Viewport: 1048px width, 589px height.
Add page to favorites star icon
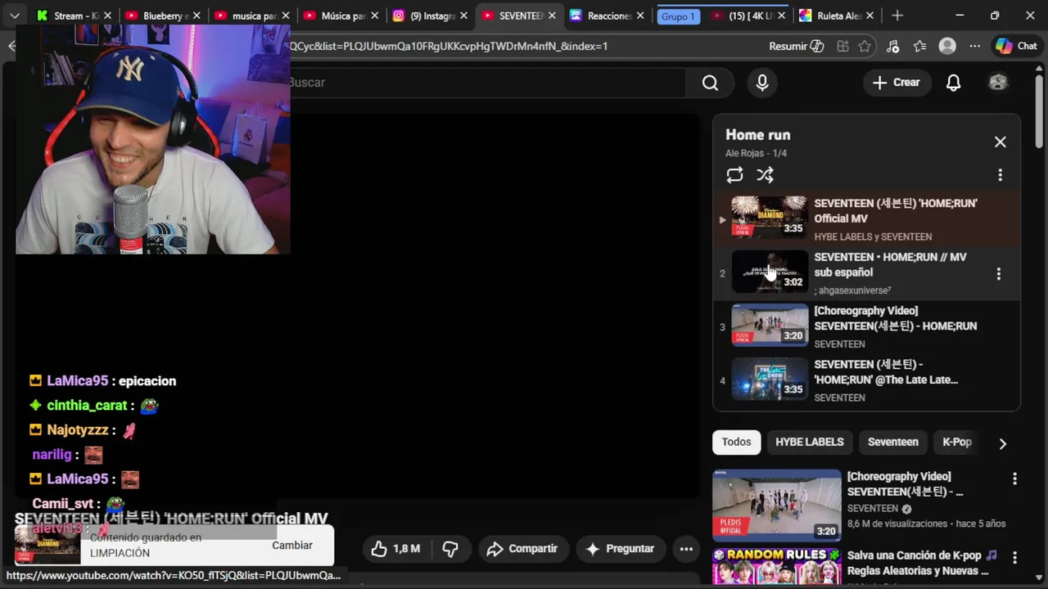[x=865, y=47]
